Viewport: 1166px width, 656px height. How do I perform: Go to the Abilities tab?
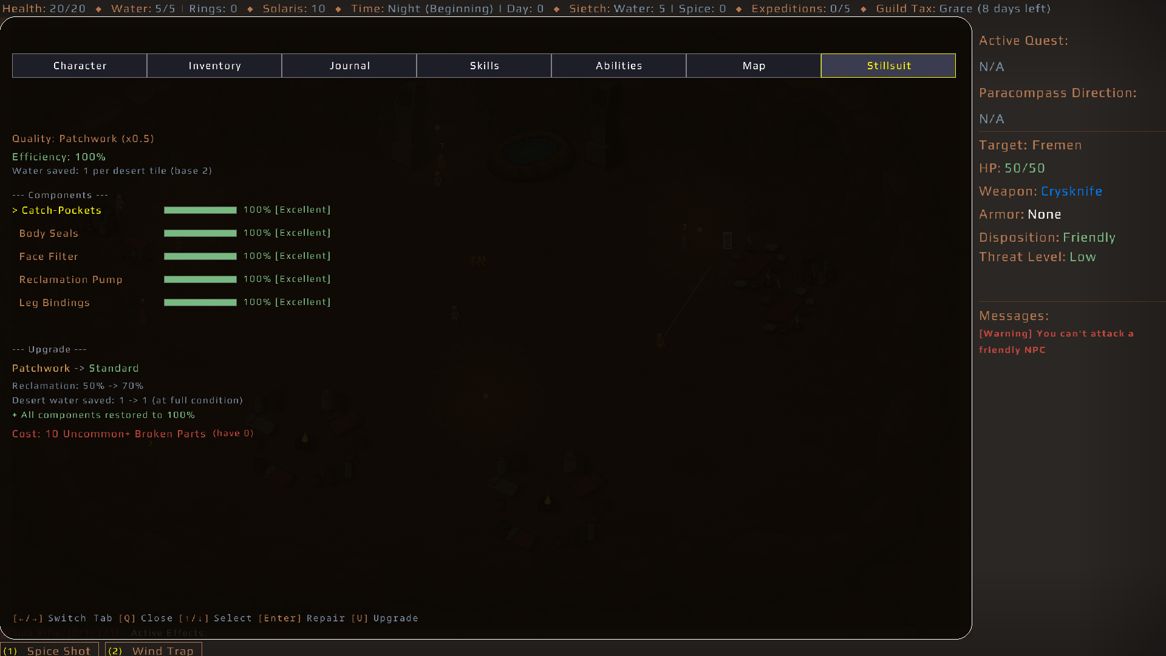[x=619, y=66]
